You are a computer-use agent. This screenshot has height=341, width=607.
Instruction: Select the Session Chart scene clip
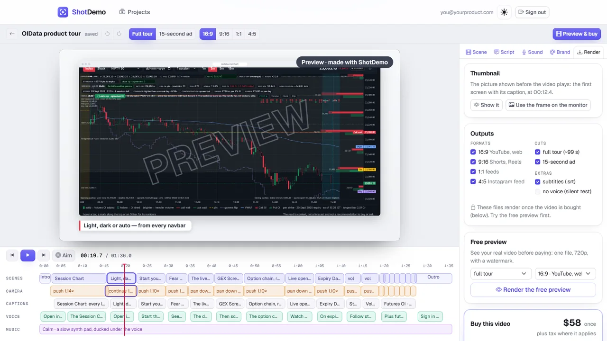(x=79, y=278)
